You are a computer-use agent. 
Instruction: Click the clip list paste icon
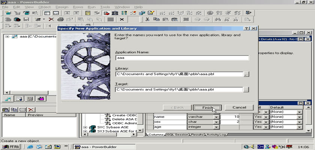[x=5, y=109]
